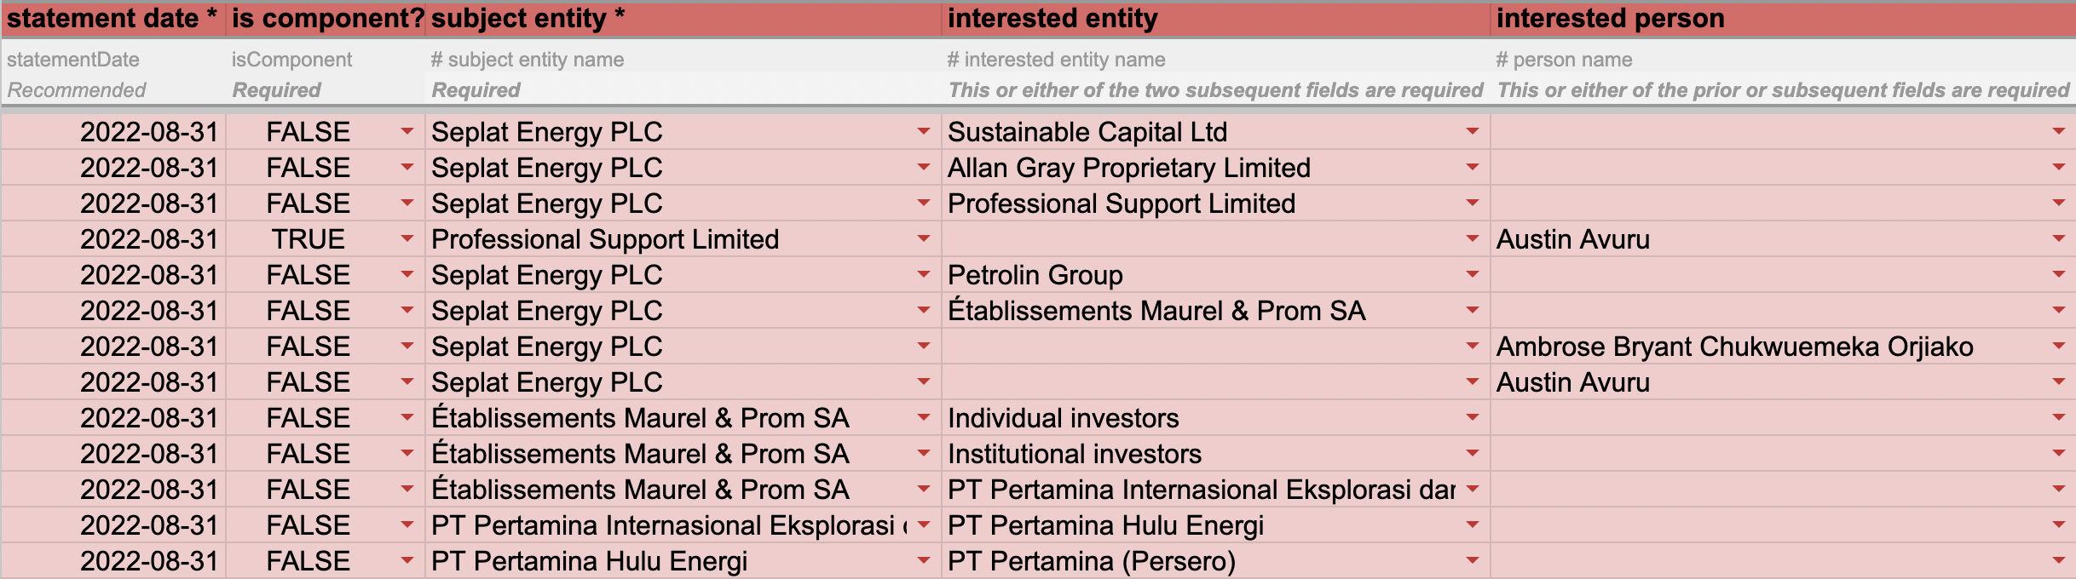Open the dropdown arrow beside Sustainable Capital Ltd

[1472, 132]
